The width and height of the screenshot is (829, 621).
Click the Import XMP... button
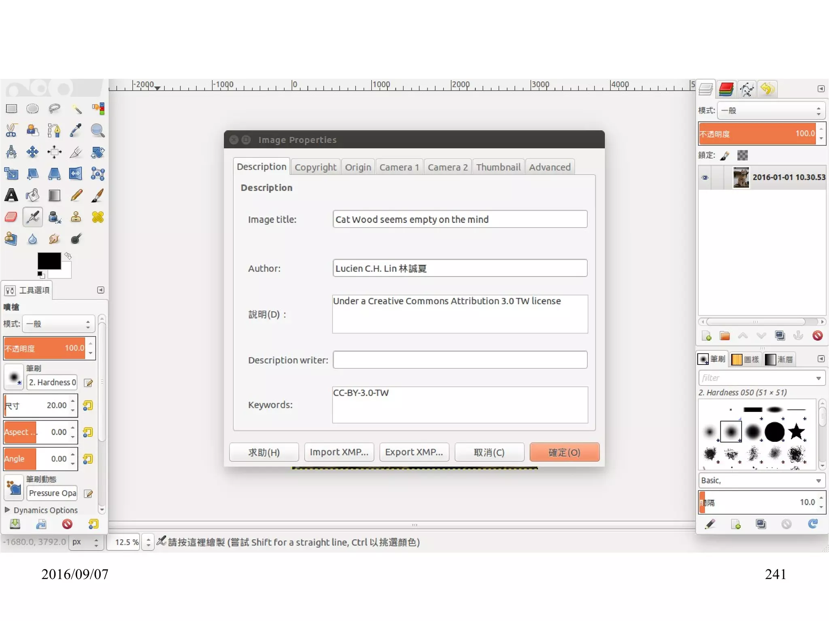339,452
